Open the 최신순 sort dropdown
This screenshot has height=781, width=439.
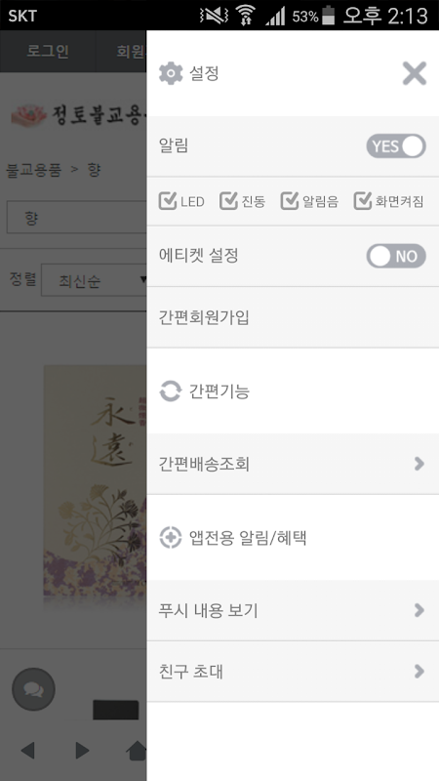pyautogui.click(x=94, y=280)
